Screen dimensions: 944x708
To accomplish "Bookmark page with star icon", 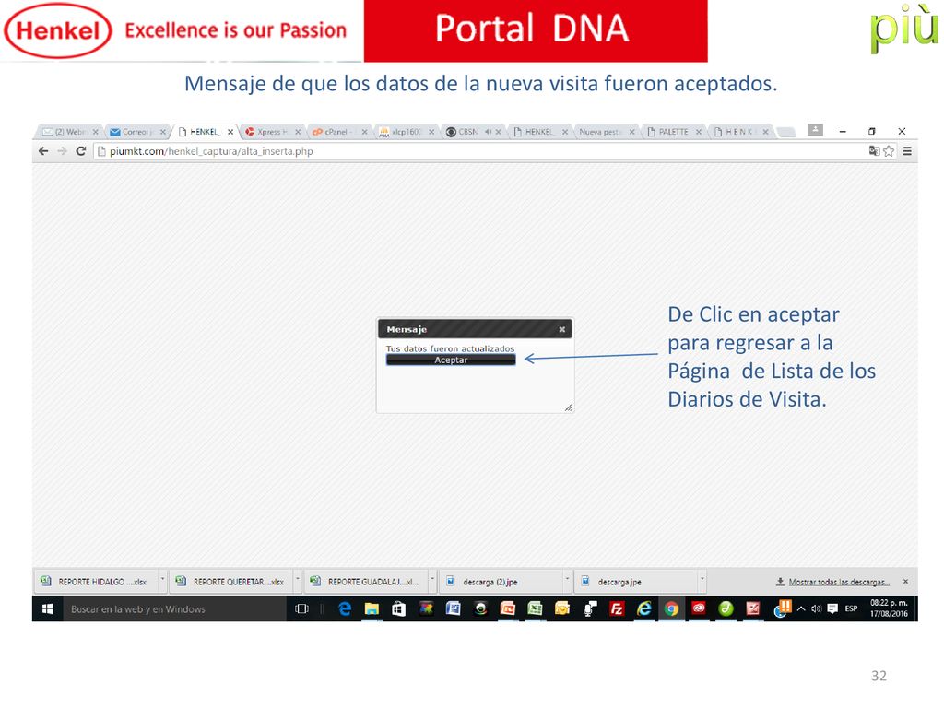I will 889,151.
